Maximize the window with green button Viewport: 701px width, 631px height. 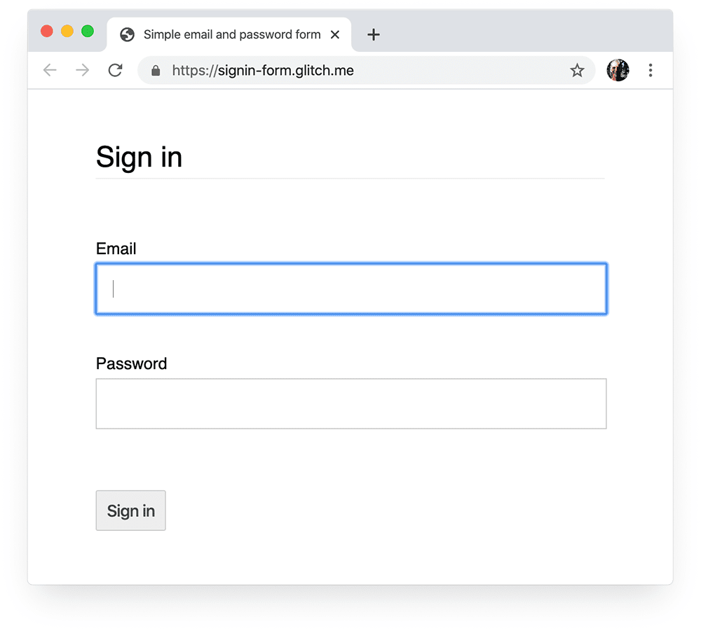(x=88, y=31)
